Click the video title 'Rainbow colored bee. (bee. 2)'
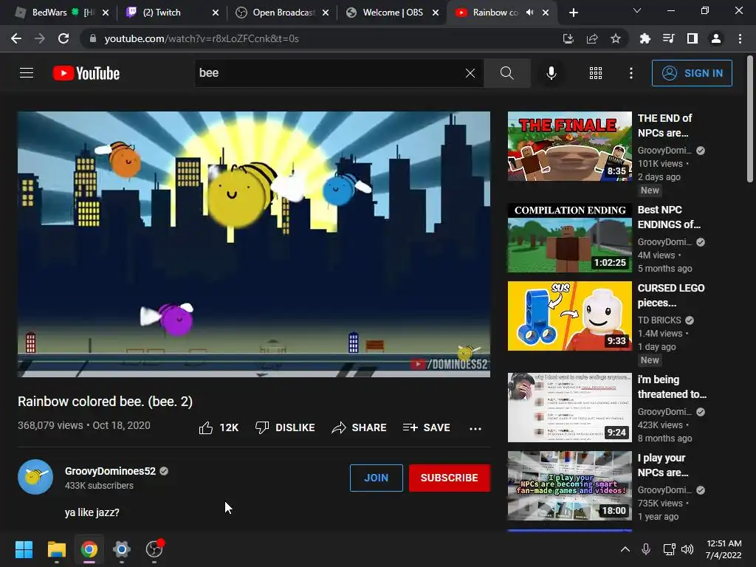The image size is (756, 567). pyautogui.click(x=105, y=401)
